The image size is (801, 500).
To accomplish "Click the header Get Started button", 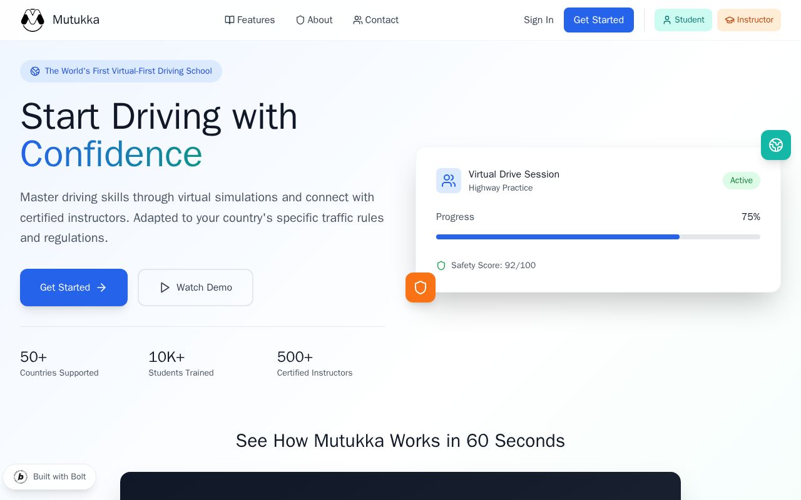I will coord(599,20).
